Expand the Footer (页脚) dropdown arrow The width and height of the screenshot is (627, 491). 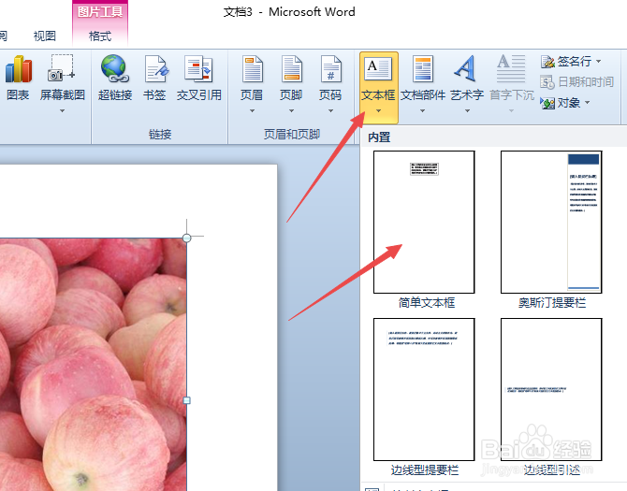pyautogui.click(x=291, y=110)
